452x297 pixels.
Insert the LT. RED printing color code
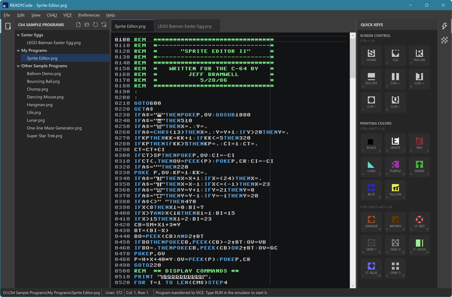(x=419, y=222)
